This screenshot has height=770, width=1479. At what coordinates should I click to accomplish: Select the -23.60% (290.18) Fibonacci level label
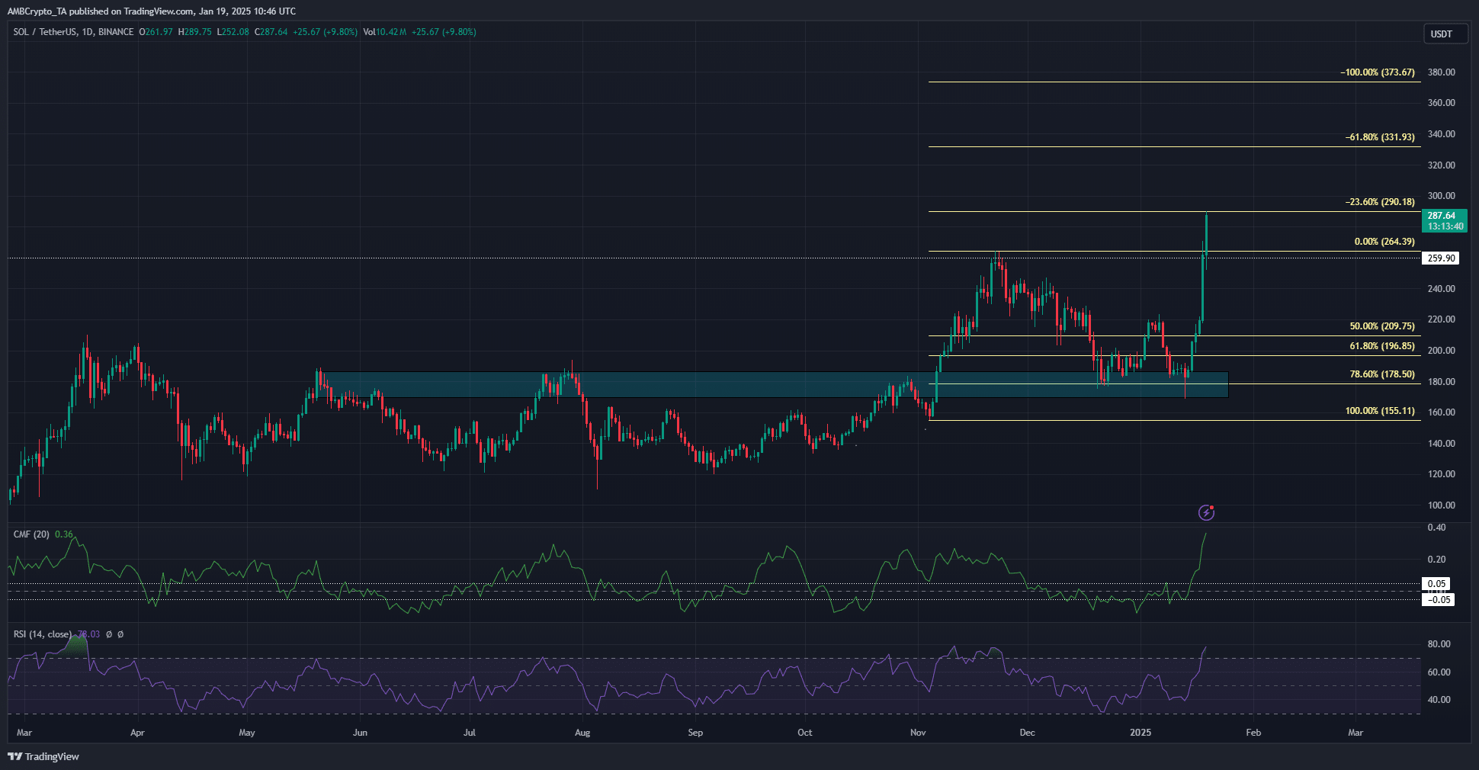coord(1380,202)
